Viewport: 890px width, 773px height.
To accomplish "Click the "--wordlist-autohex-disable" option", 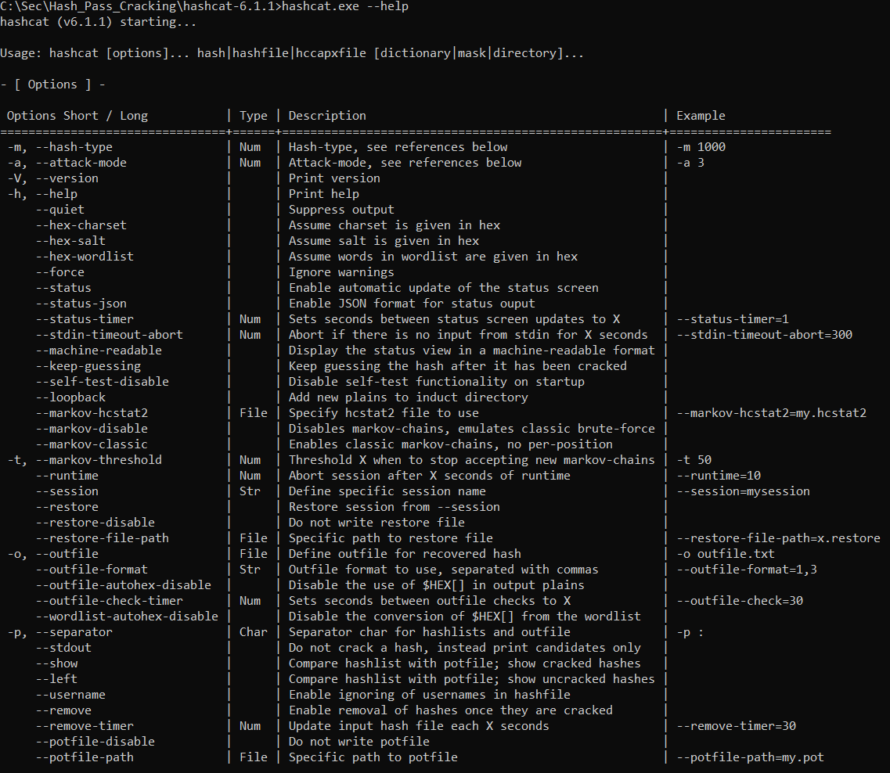I will [x=127, y=617].
